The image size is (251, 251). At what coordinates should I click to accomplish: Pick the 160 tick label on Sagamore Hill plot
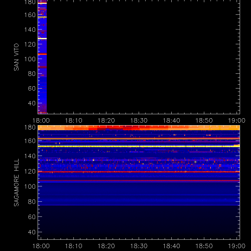(x=30, y=141)
